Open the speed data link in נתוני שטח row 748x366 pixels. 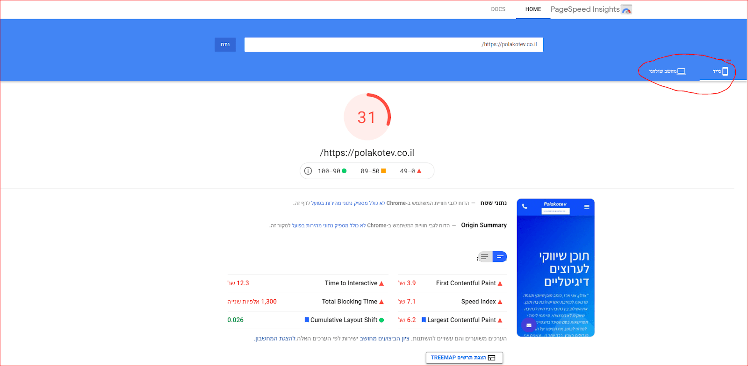pos(348,203)
